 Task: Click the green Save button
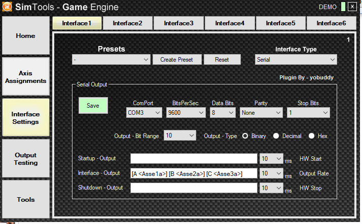point(93,106)
